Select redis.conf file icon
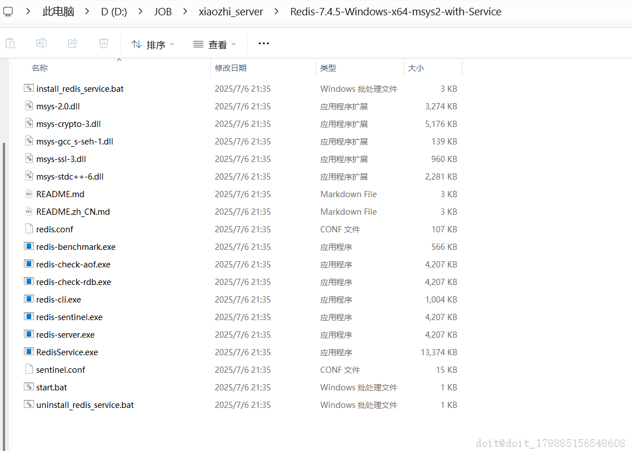The image size is (632, 451). pyautogui.click(x=28, y=228)
